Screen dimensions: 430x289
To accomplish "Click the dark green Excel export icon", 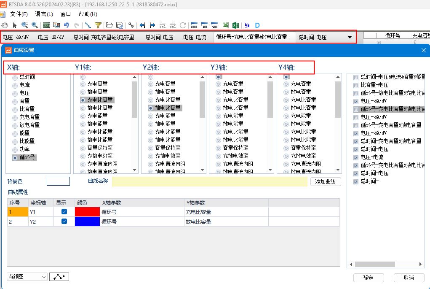I will coord(235,25).
